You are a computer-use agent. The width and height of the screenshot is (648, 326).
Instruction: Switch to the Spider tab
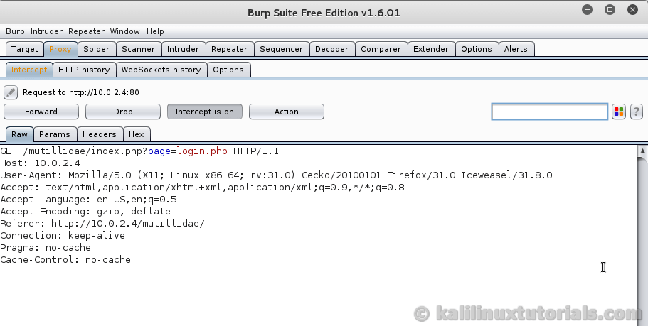(96, 49)
